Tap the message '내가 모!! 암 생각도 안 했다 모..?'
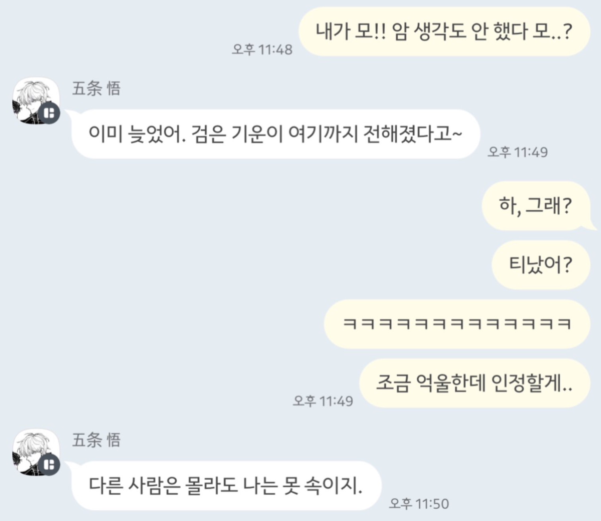The height and width of the screenshot is (521, 601). pos(444,31)
